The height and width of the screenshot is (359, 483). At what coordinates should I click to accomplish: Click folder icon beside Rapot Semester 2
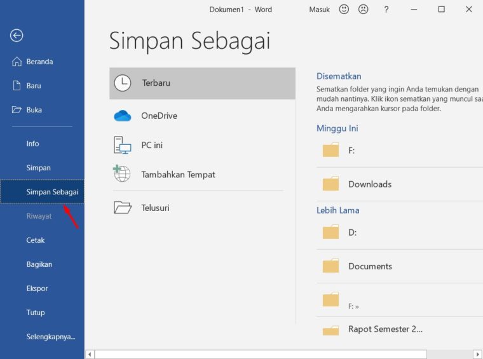point(330,330)
